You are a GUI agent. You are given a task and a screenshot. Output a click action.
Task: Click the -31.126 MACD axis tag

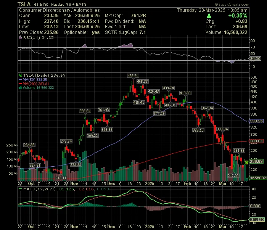pyautogui.click(x=257, y=220)
